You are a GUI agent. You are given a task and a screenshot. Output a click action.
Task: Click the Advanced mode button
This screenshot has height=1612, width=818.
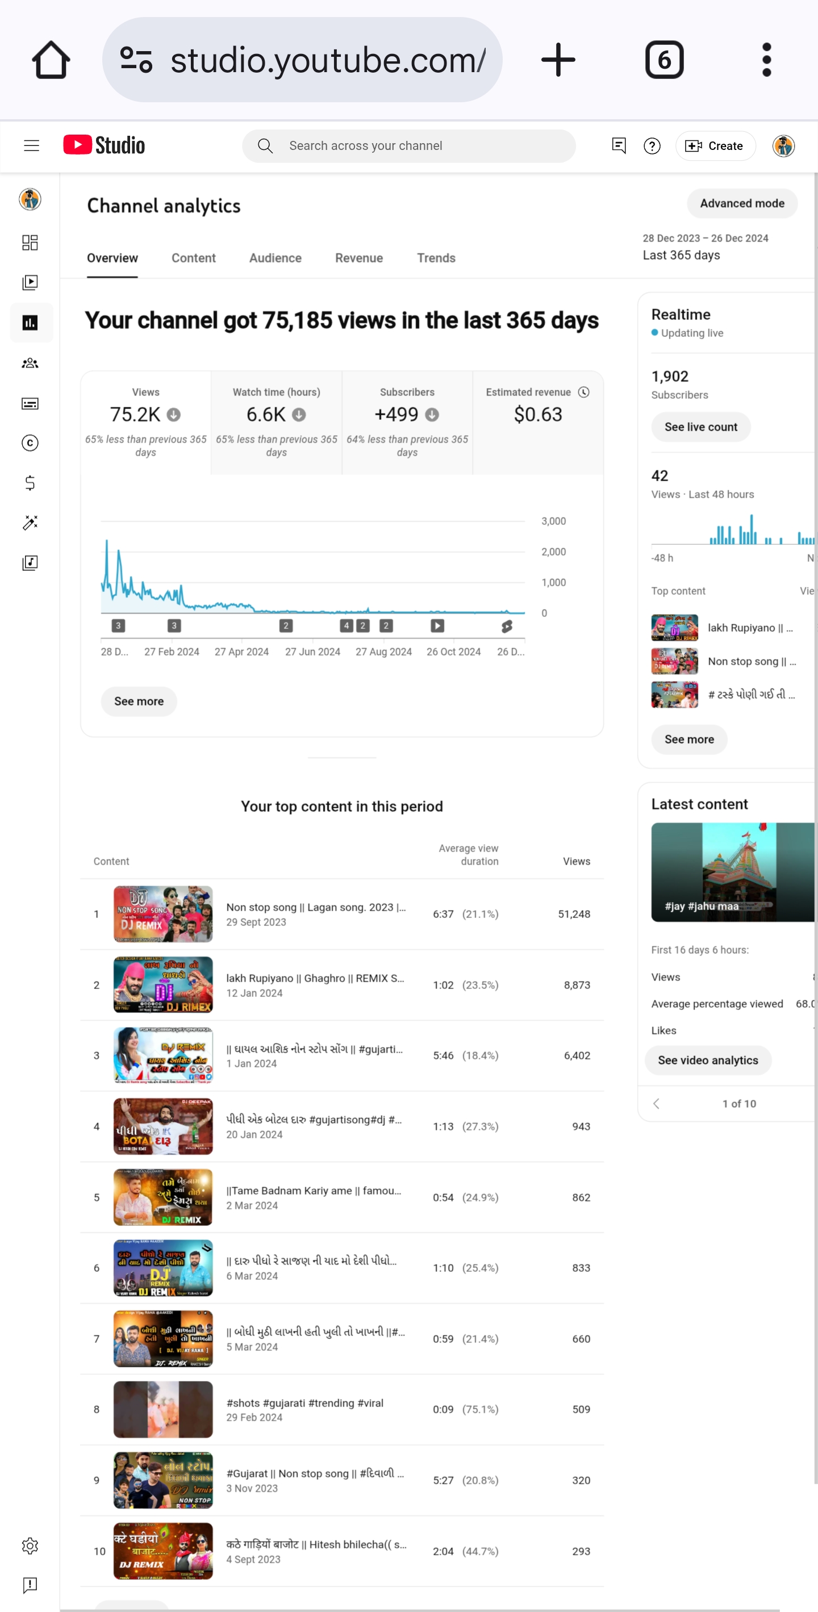tap(742, 203)
